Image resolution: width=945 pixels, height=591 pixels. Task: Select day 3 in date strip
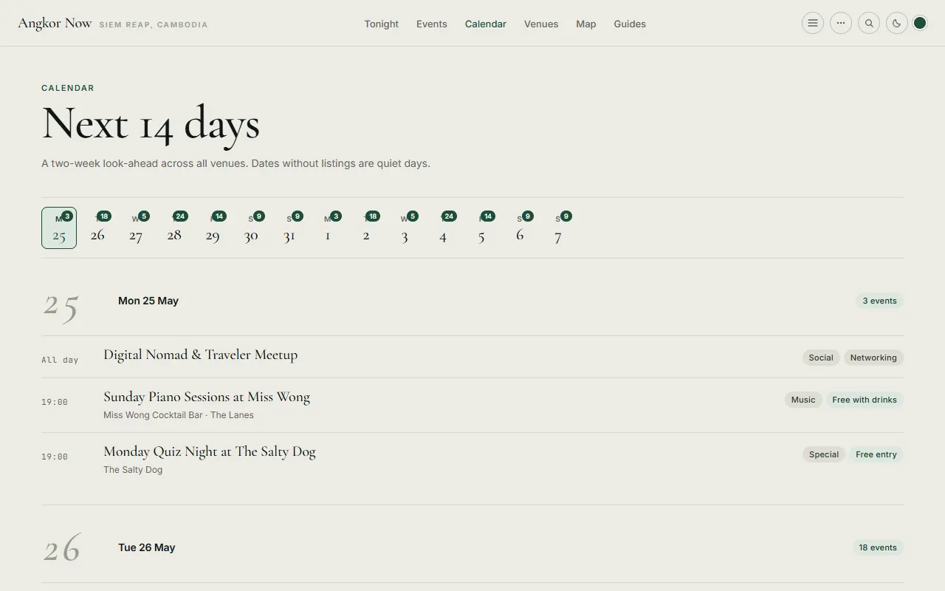405,228
